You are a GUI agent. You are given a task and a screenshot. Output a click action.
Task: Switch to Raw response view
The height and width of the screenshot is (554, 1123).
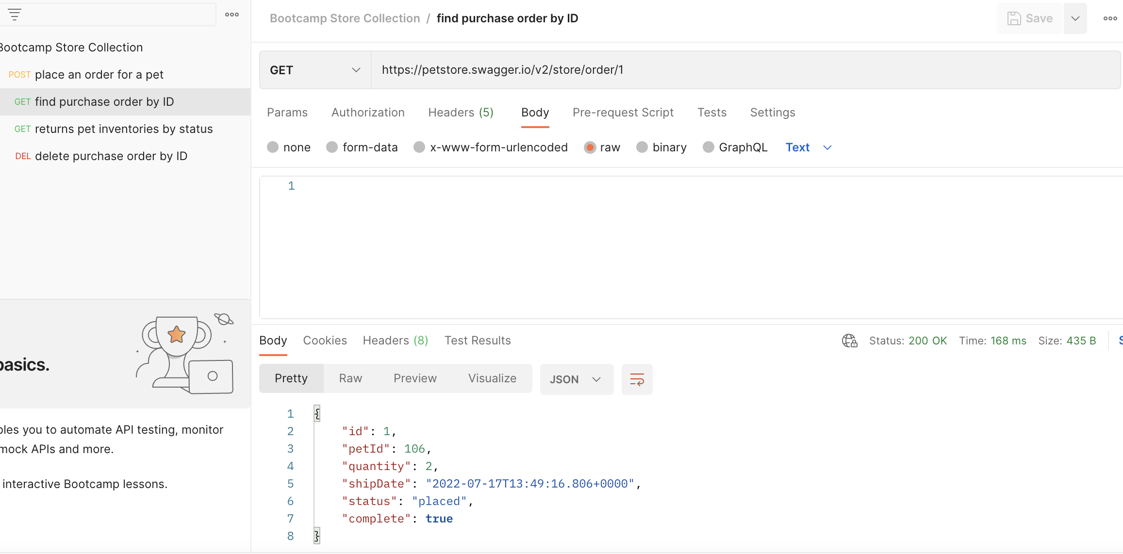350,378
